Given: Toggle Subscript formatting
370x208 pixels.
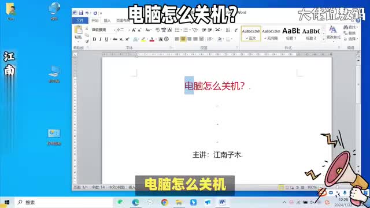Looking at the screenshot, I should [x=121, y=39].
